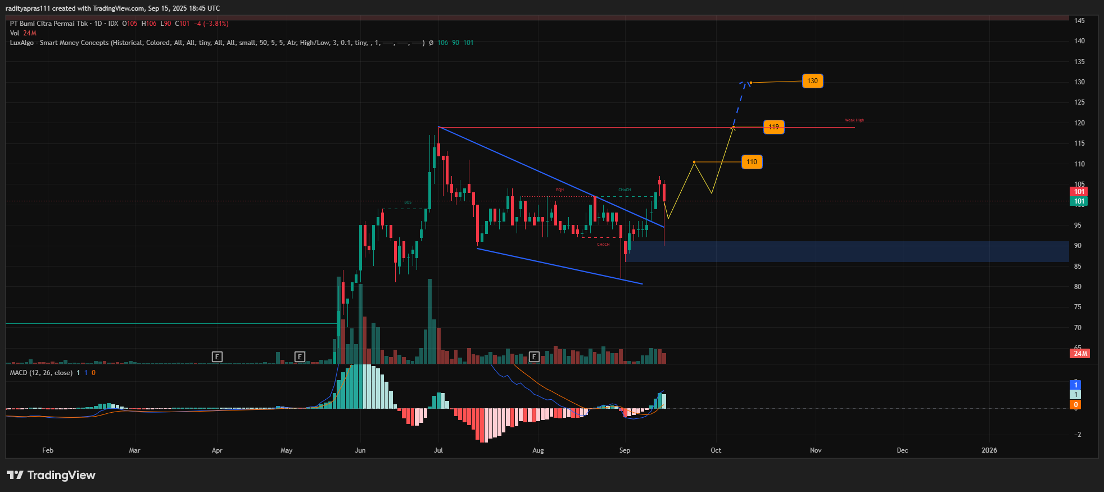
Task: Click the Weak High label
Action: (x=854, y=120)
